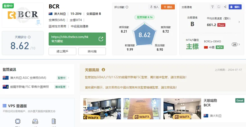The height and width of the screenshot is (127, 246).
Task: Click info icon next to 評分指數
Action: click(127, 7)
